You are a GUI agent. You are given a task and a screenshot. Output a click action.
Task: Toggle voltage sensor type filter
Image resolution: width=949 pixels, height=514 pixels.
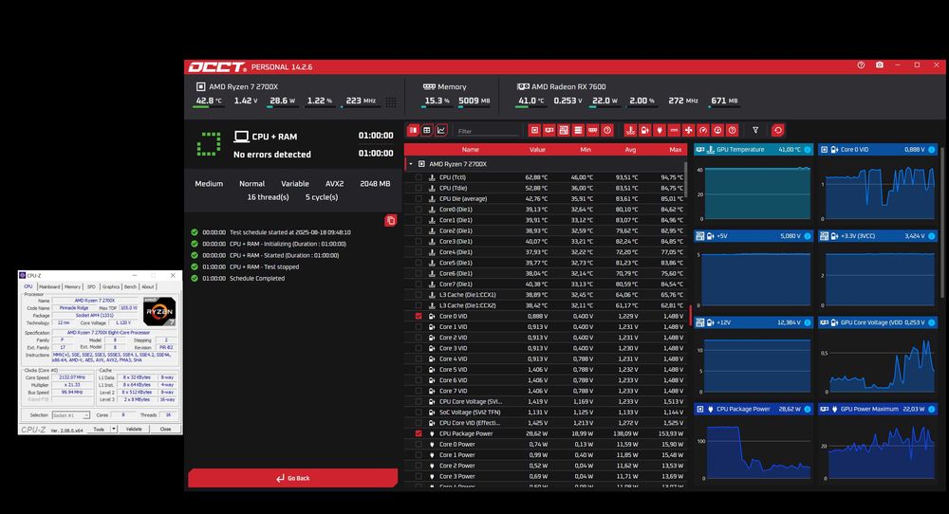tap(644, 130)
